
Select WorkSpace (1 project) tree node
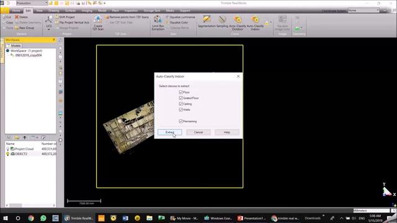[24, 51]
